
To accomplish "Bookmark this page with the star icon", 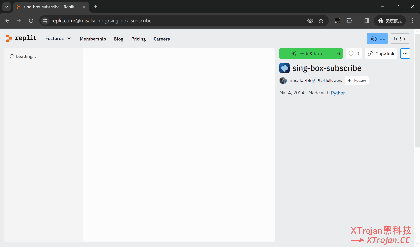I will tap(321, 21).
